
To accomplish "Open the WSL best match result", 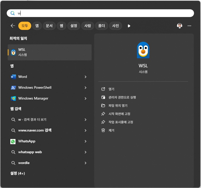I will (x=50, y=52).
